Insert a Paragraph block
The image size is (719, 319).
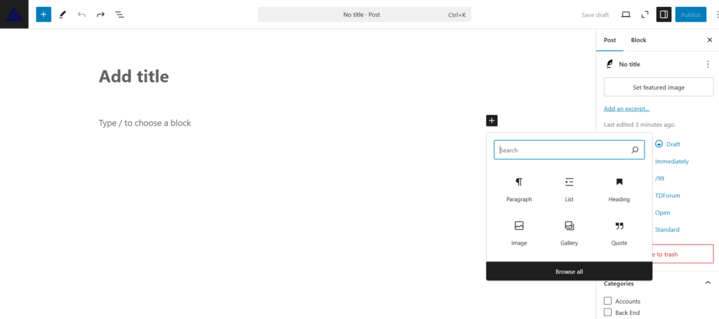519,189
